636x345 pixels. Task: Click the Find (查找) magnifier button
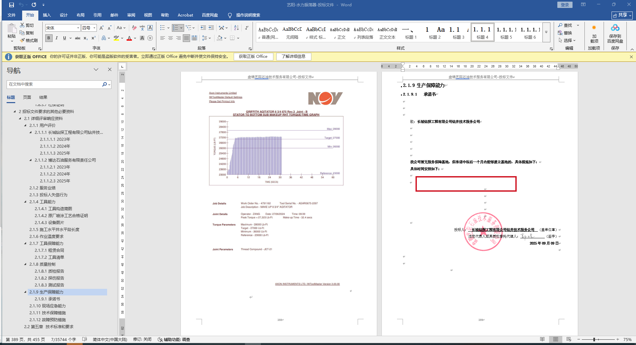(565, 25)
